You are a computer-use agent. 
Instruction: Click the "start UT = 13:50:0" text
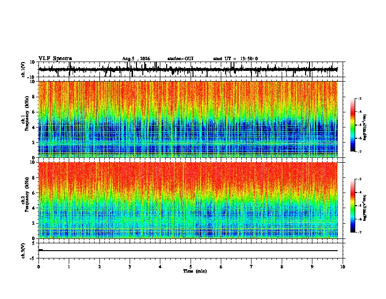(235, 59)
